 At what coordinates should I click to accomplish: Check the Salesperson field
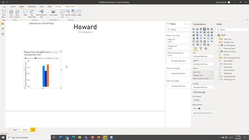[220, 73]
